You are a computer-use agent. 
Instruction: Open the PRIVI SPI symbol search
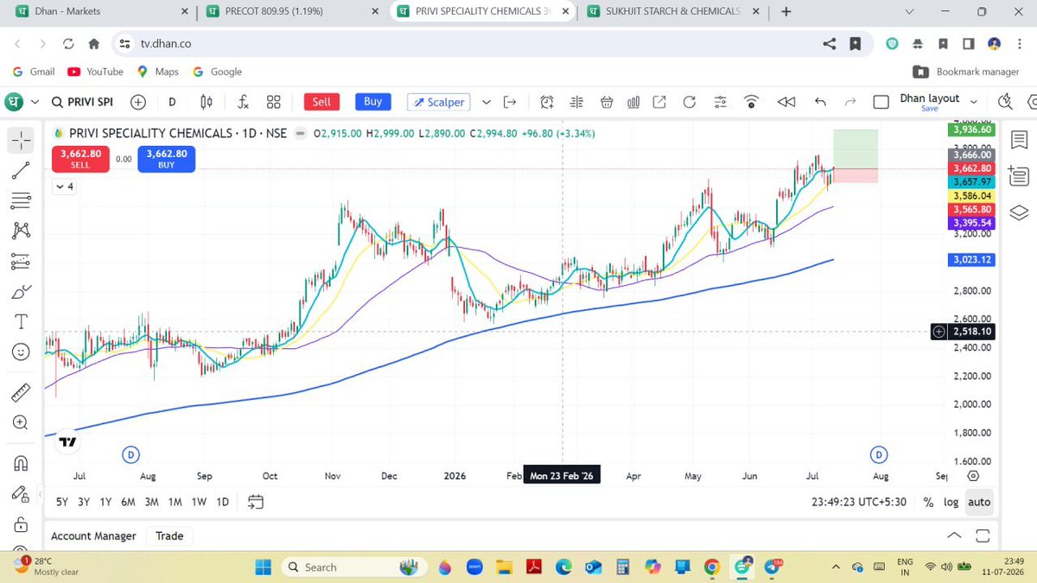pyautogui.click(x=83, y=102)
